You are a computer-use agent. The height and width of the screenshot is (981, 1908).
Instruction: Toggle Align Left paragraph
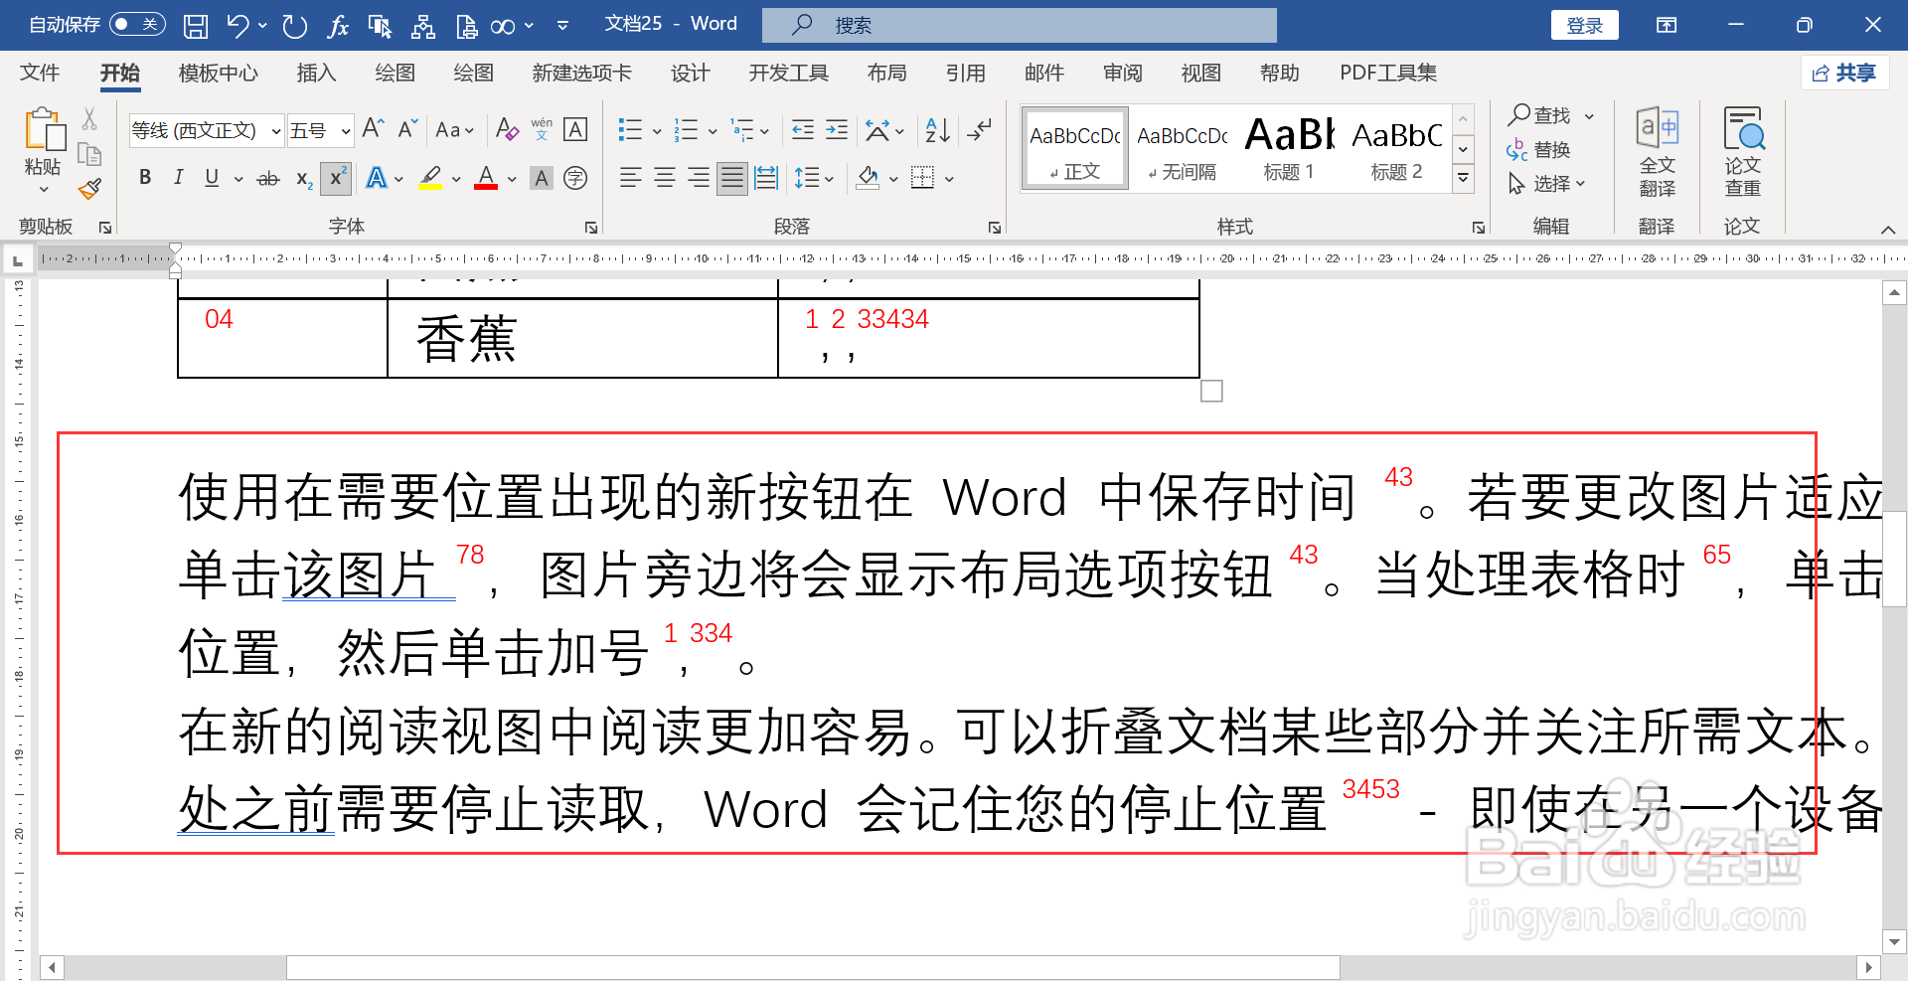(x=630, y=178)
